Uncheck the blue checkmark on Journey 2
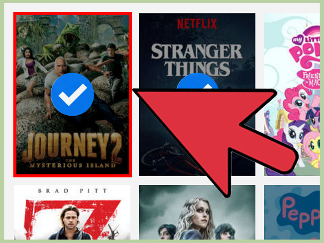The width and height of the screenshot is (324, 243). tap(72, 94)
